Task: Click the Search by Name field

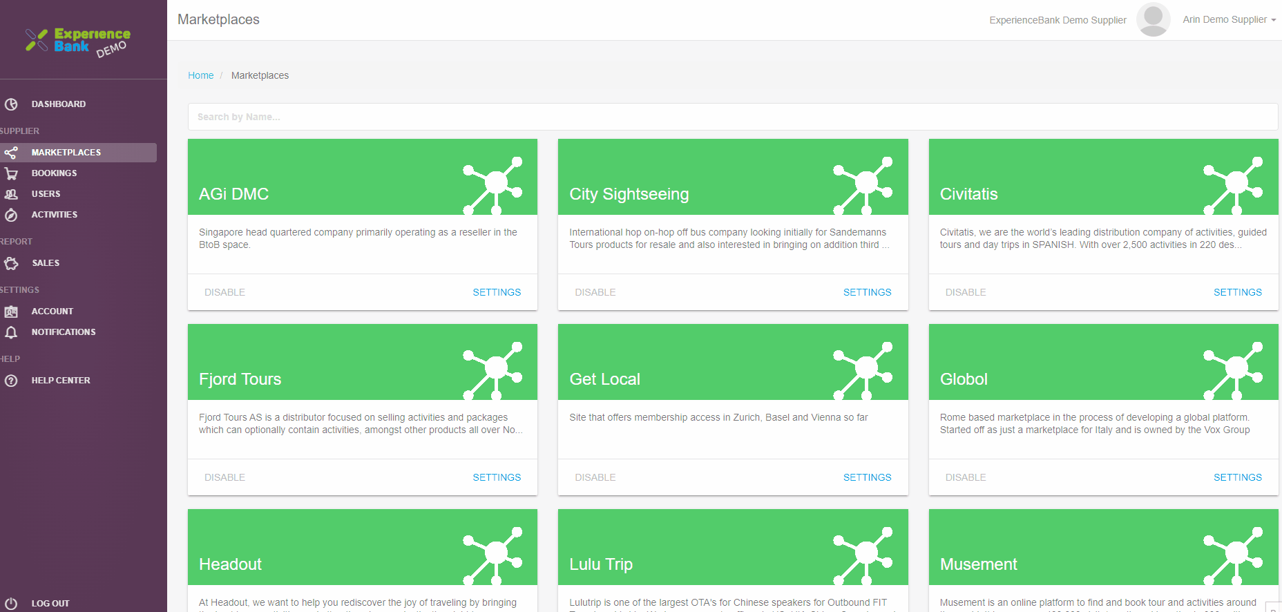Action: [732, 117]
